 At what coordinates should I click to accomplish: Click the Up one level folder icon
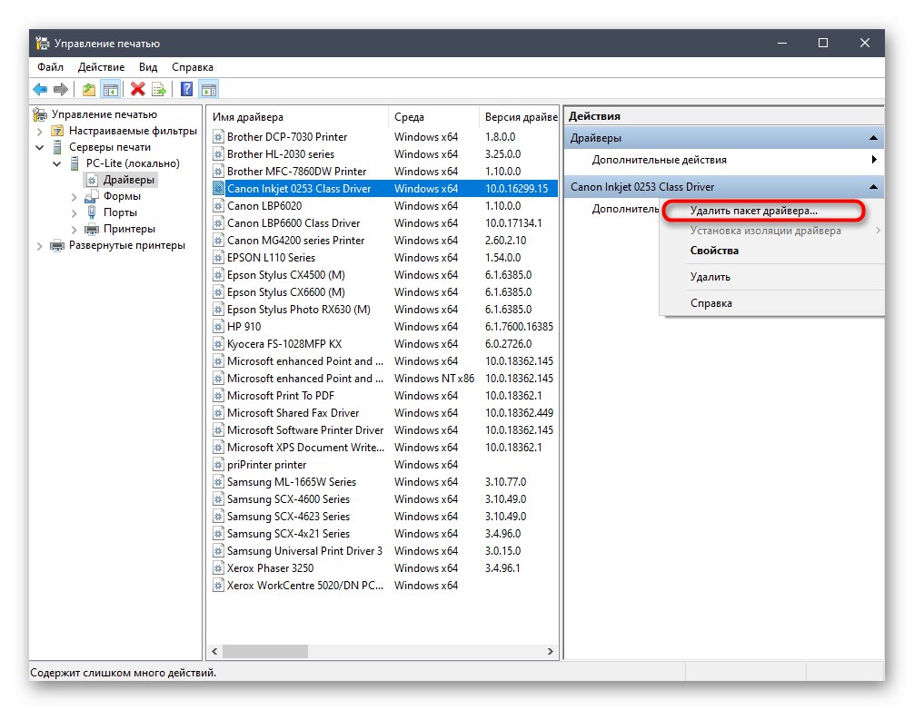click(x=89, y=89)
